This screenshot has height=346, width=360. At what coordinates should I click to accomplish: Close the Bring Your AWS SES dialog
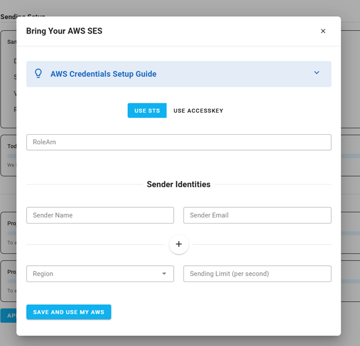323,31
